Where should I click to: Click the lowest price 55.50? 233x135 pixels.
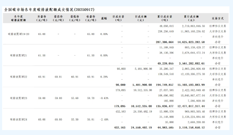(74, 119)
